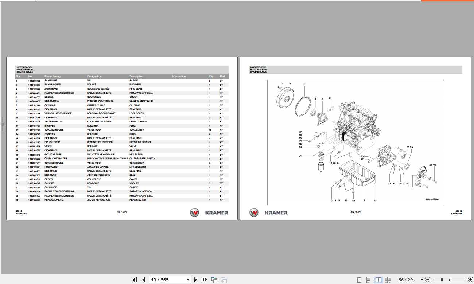This screenshot has width=474, height=284.
Task: Click the drawing number 1000183358.iso
Action: pos(432,199)
